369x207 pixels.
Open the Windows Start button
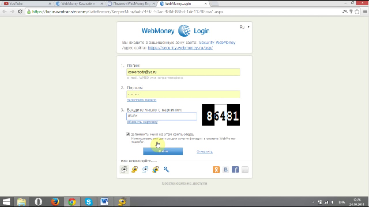point(6,202)
